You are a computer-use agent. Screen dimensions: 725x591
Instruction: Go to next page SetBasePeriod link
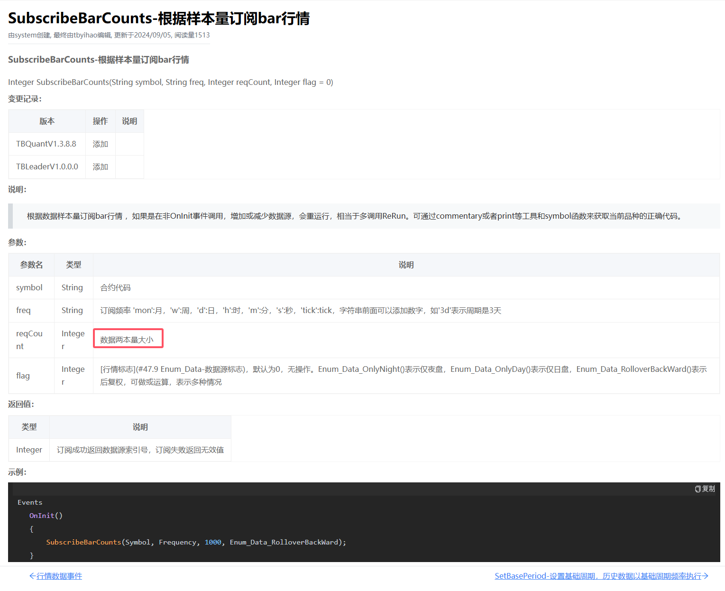click(x=601, y=576)
